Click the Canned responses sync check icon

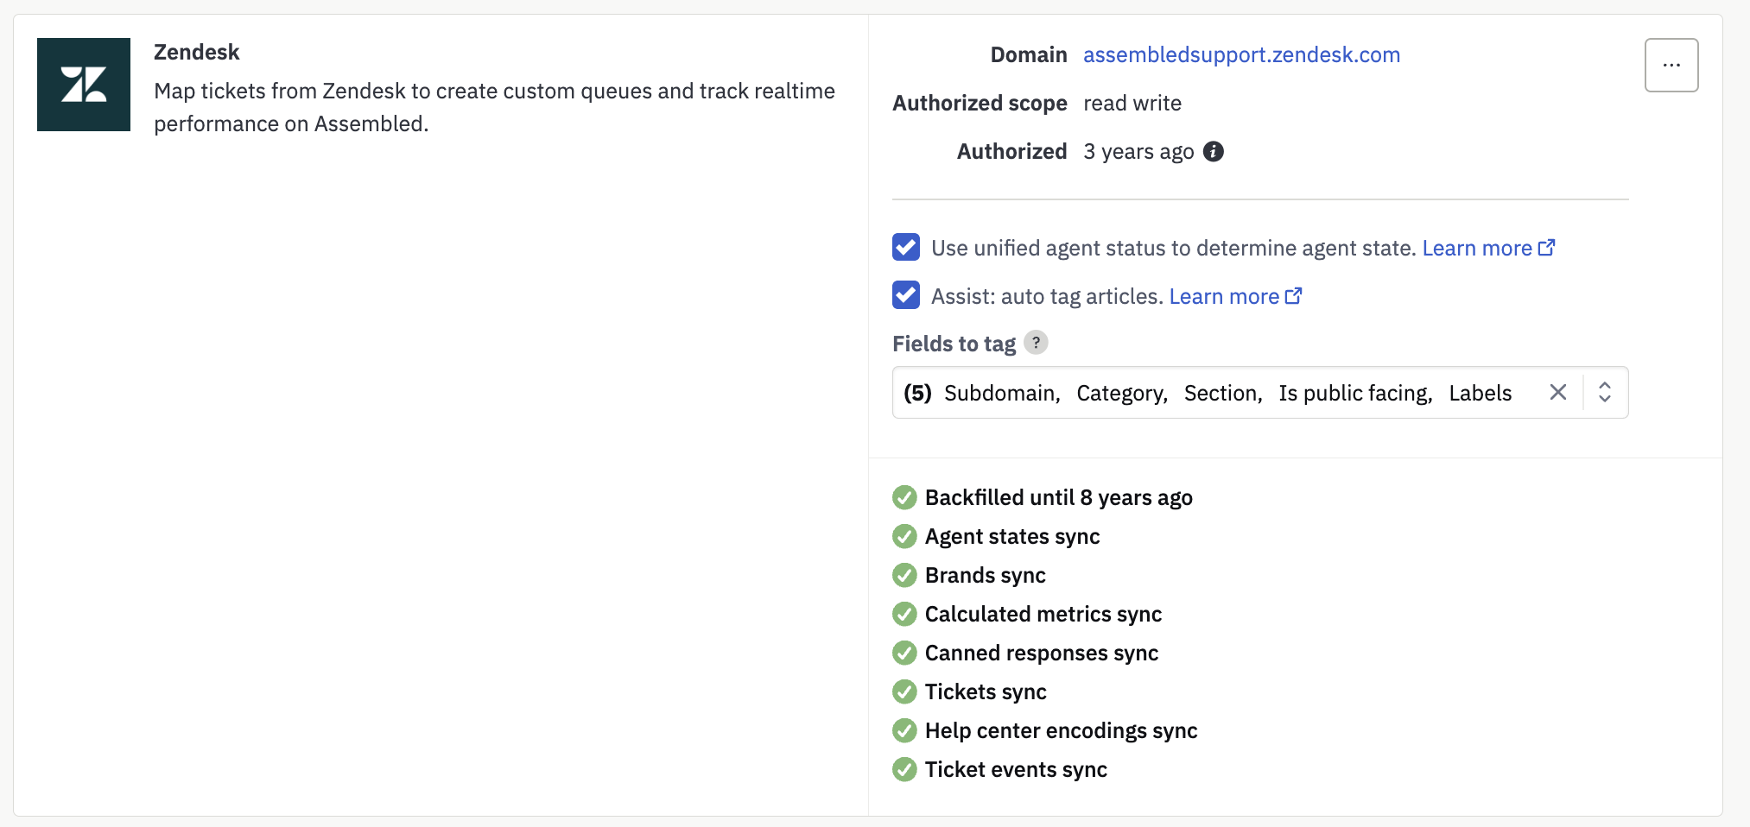point(904,653)
